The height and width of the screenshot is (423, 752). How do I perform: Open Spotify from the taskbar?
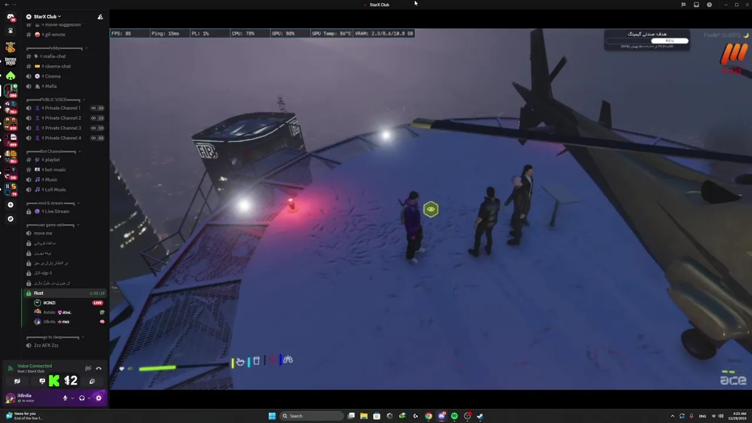pos(454,416)
